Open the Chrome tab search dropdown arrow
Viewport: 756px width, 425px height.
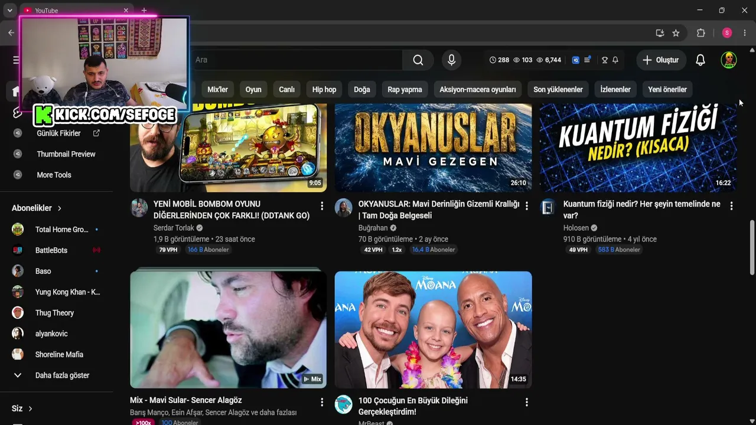(x=9, y=11)
